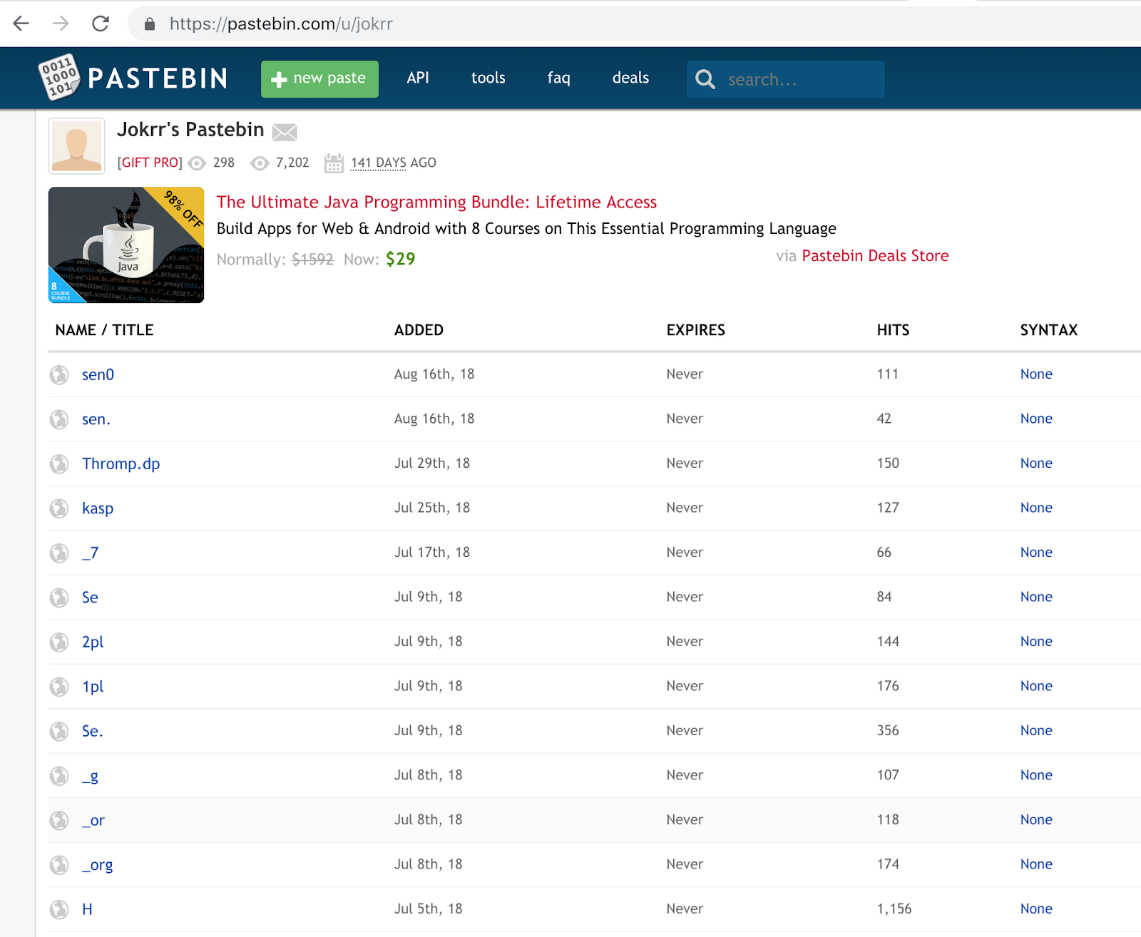The image size is (1141, 937).
Task: Click globe icon next to H paste
Action: tap(59, 909)
